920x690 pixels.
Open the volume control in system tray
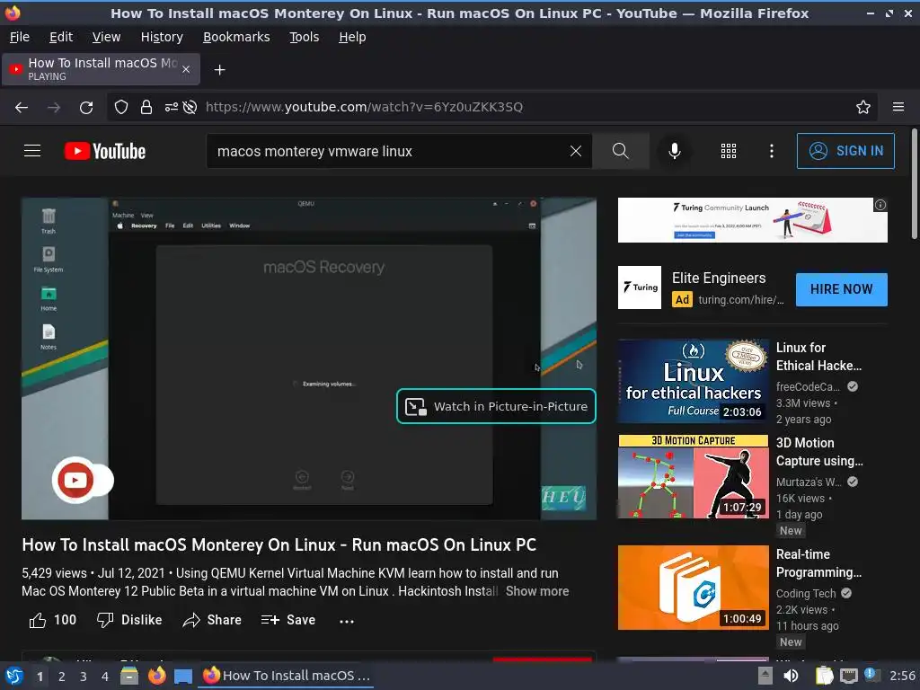click(791, 676)
